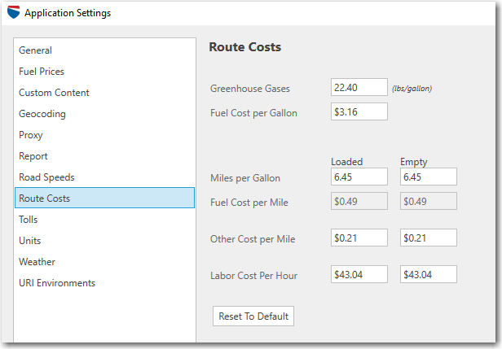Click the Fuel Cost per Gallon label
Viewport: 502px width, 349px height.
253,113
